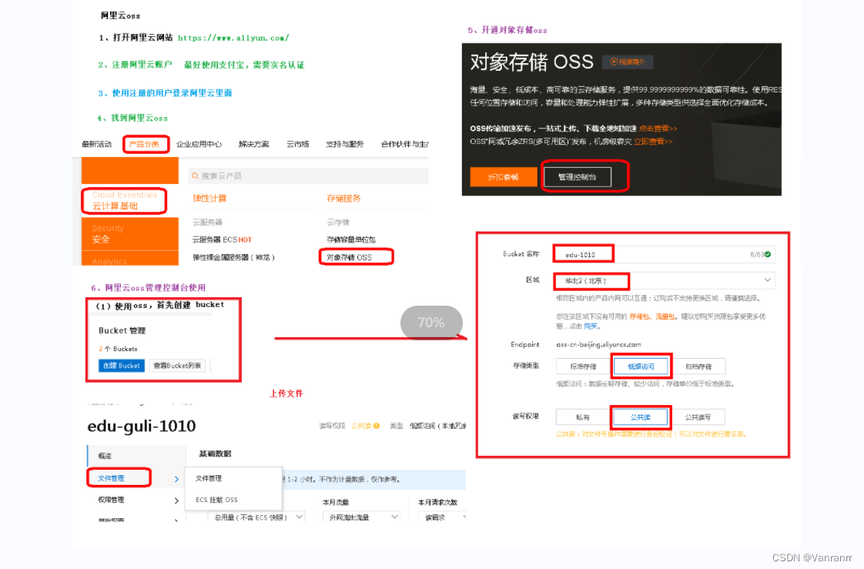This screenshot has height=569, width=864.
Task: Expand the chevron next to 权限管理
Action: (x=176, y=500)
